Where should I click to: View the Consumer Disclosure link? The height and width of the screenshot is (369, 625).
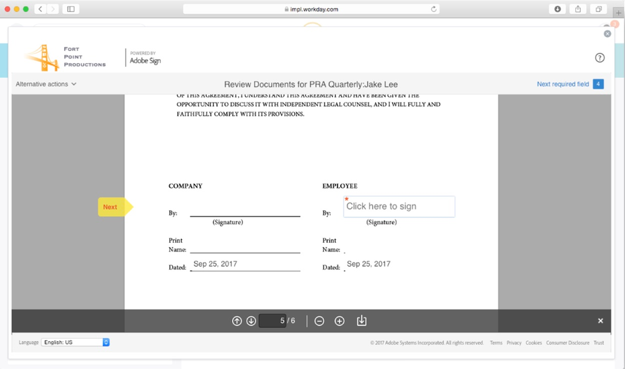click(568, 342)
